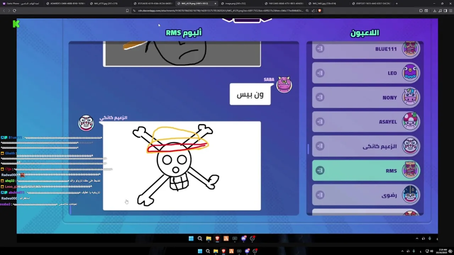Open the browser Downloads icon
Image resolution: width=454 pixels, height=255 pixels.
coord(434,11)
